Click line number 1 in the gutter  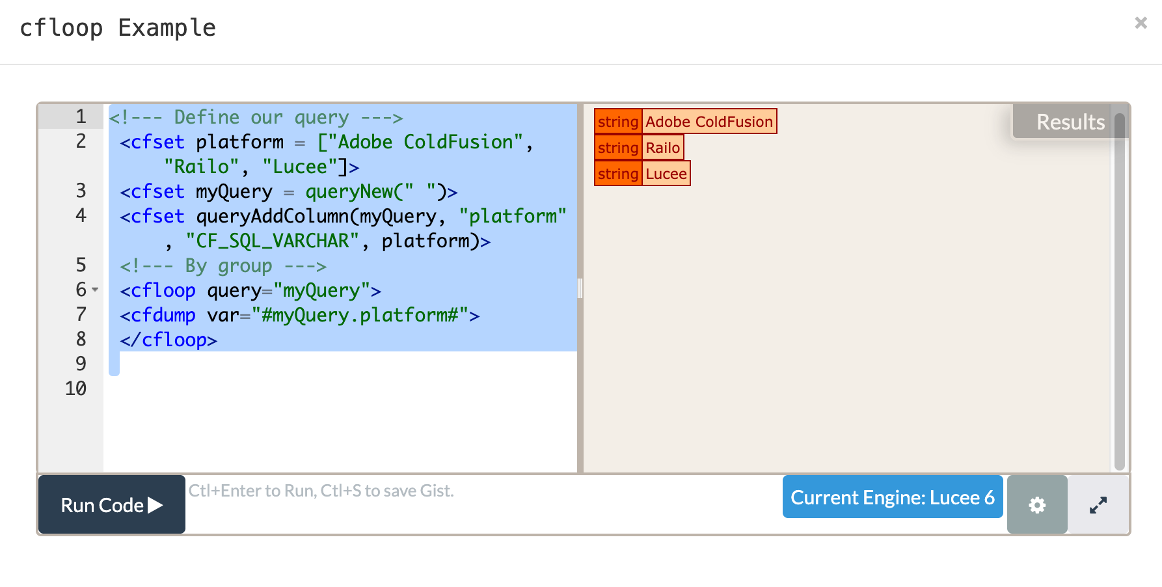[81, 116]
